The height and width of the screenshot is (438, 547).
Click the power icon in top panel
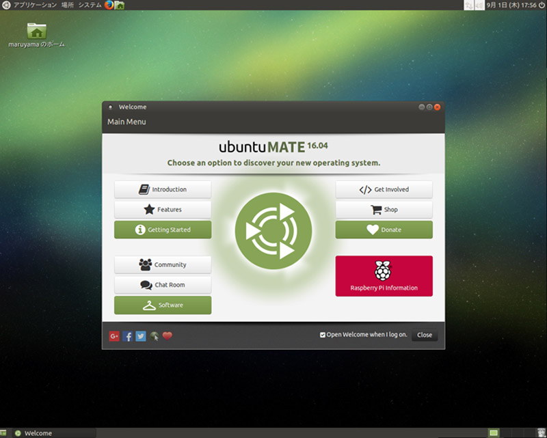click(x=542, y=5)
